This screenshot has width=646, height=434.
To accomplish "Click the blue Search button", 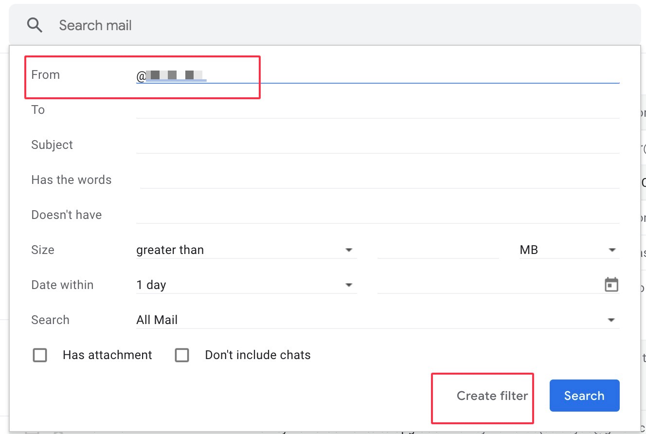I will tap(584, 396).
